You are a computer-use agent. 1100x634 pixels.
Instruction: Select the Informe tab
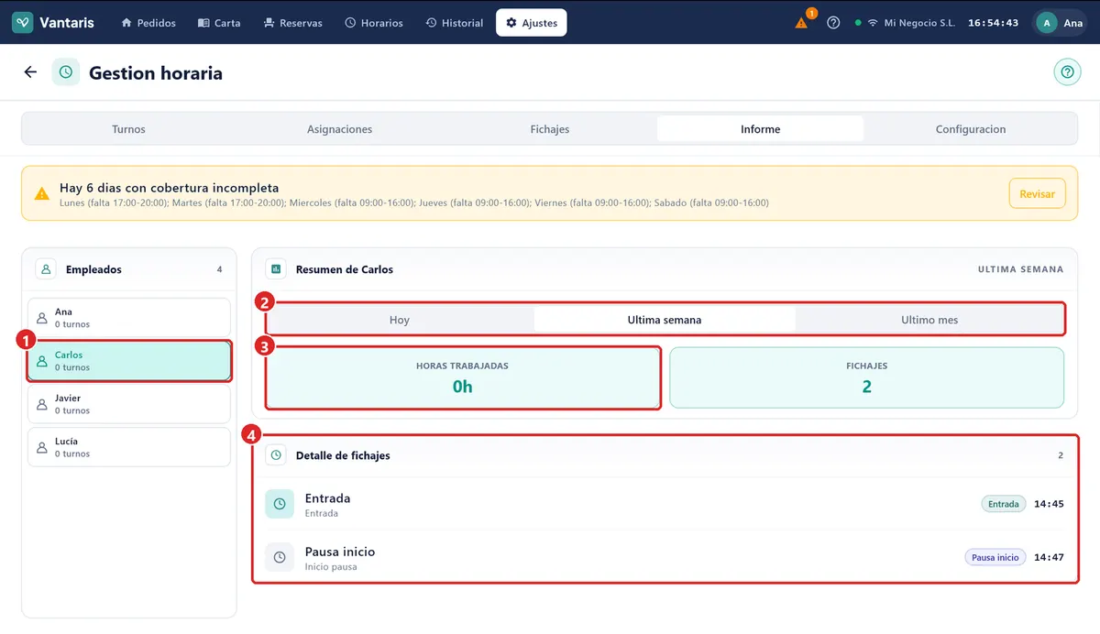[761, 129]
